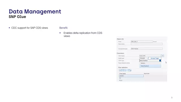Click the 'Benefit:' heading text
The width and height of the screenshot is (181, 102).
pos(64,28)
